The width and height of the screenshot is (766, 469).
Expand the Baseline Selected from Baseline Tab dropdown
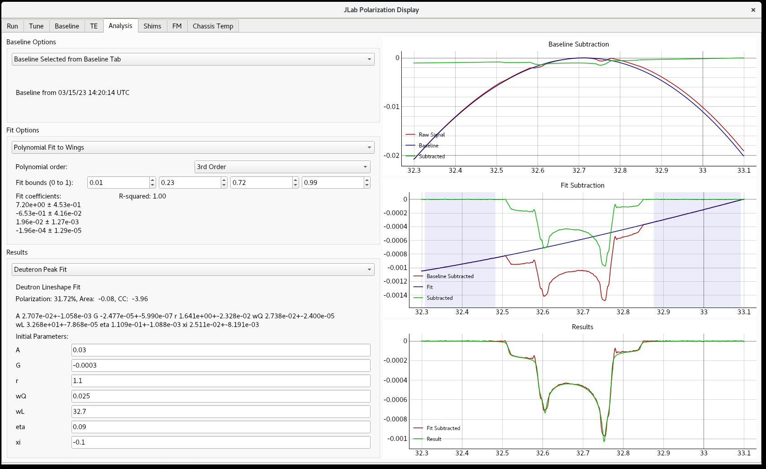coord(193,59)
